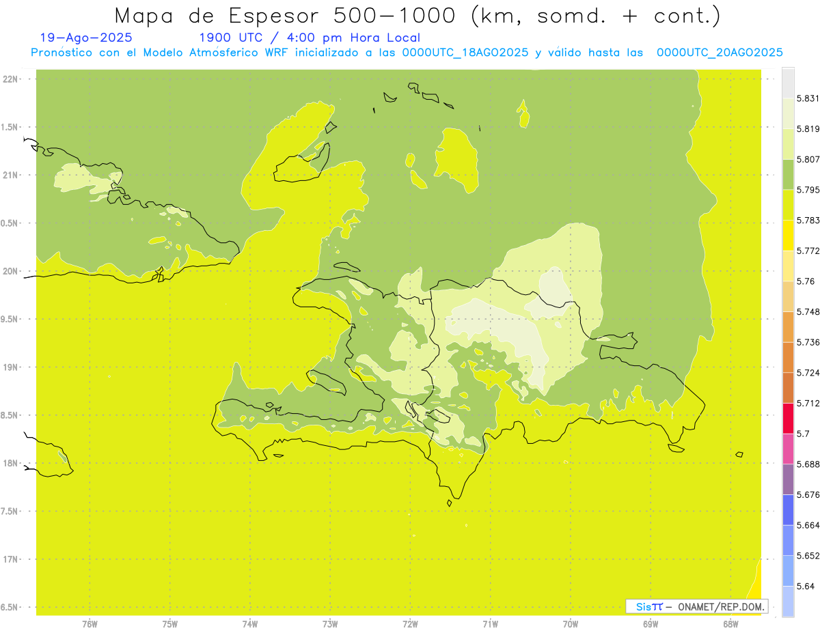Click the initialization timestamp '0000UTC_18AGO2025'
Screen dimensions: 820x633
tap(465, 53)
